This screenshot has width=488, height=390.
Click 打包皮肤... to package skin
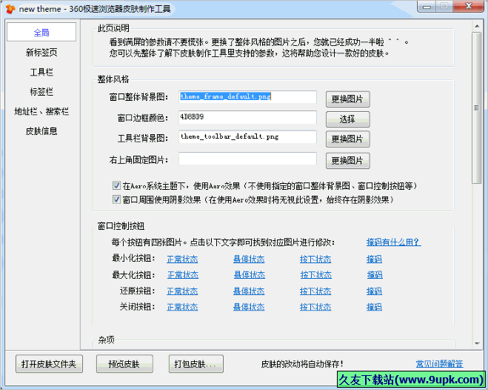pos(196,364)
